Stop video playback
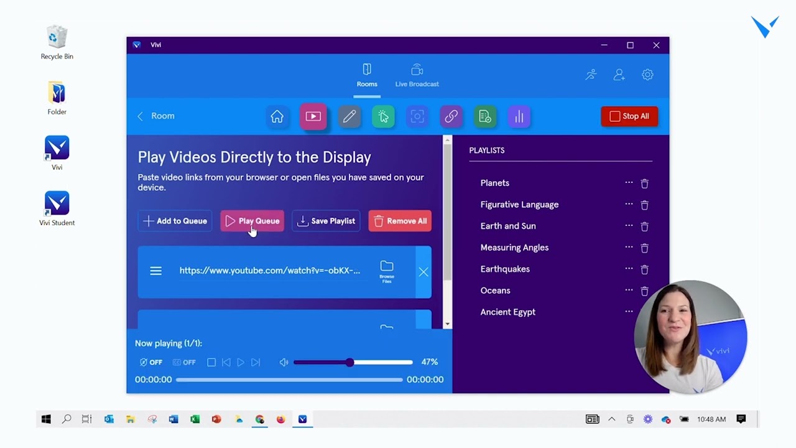Viewport: 796px width, 448px height. click(x=211, y=362)
